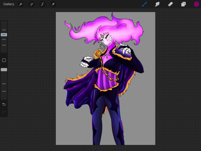201x151 pixels.
Task: Open the Layers panel
Action: point(183,4)
